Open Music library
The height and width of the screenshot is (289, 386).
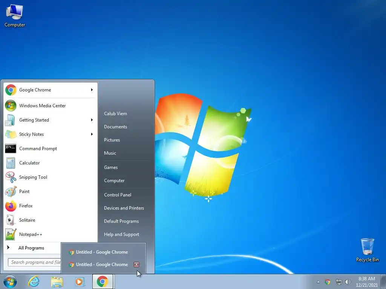point(110,153)
